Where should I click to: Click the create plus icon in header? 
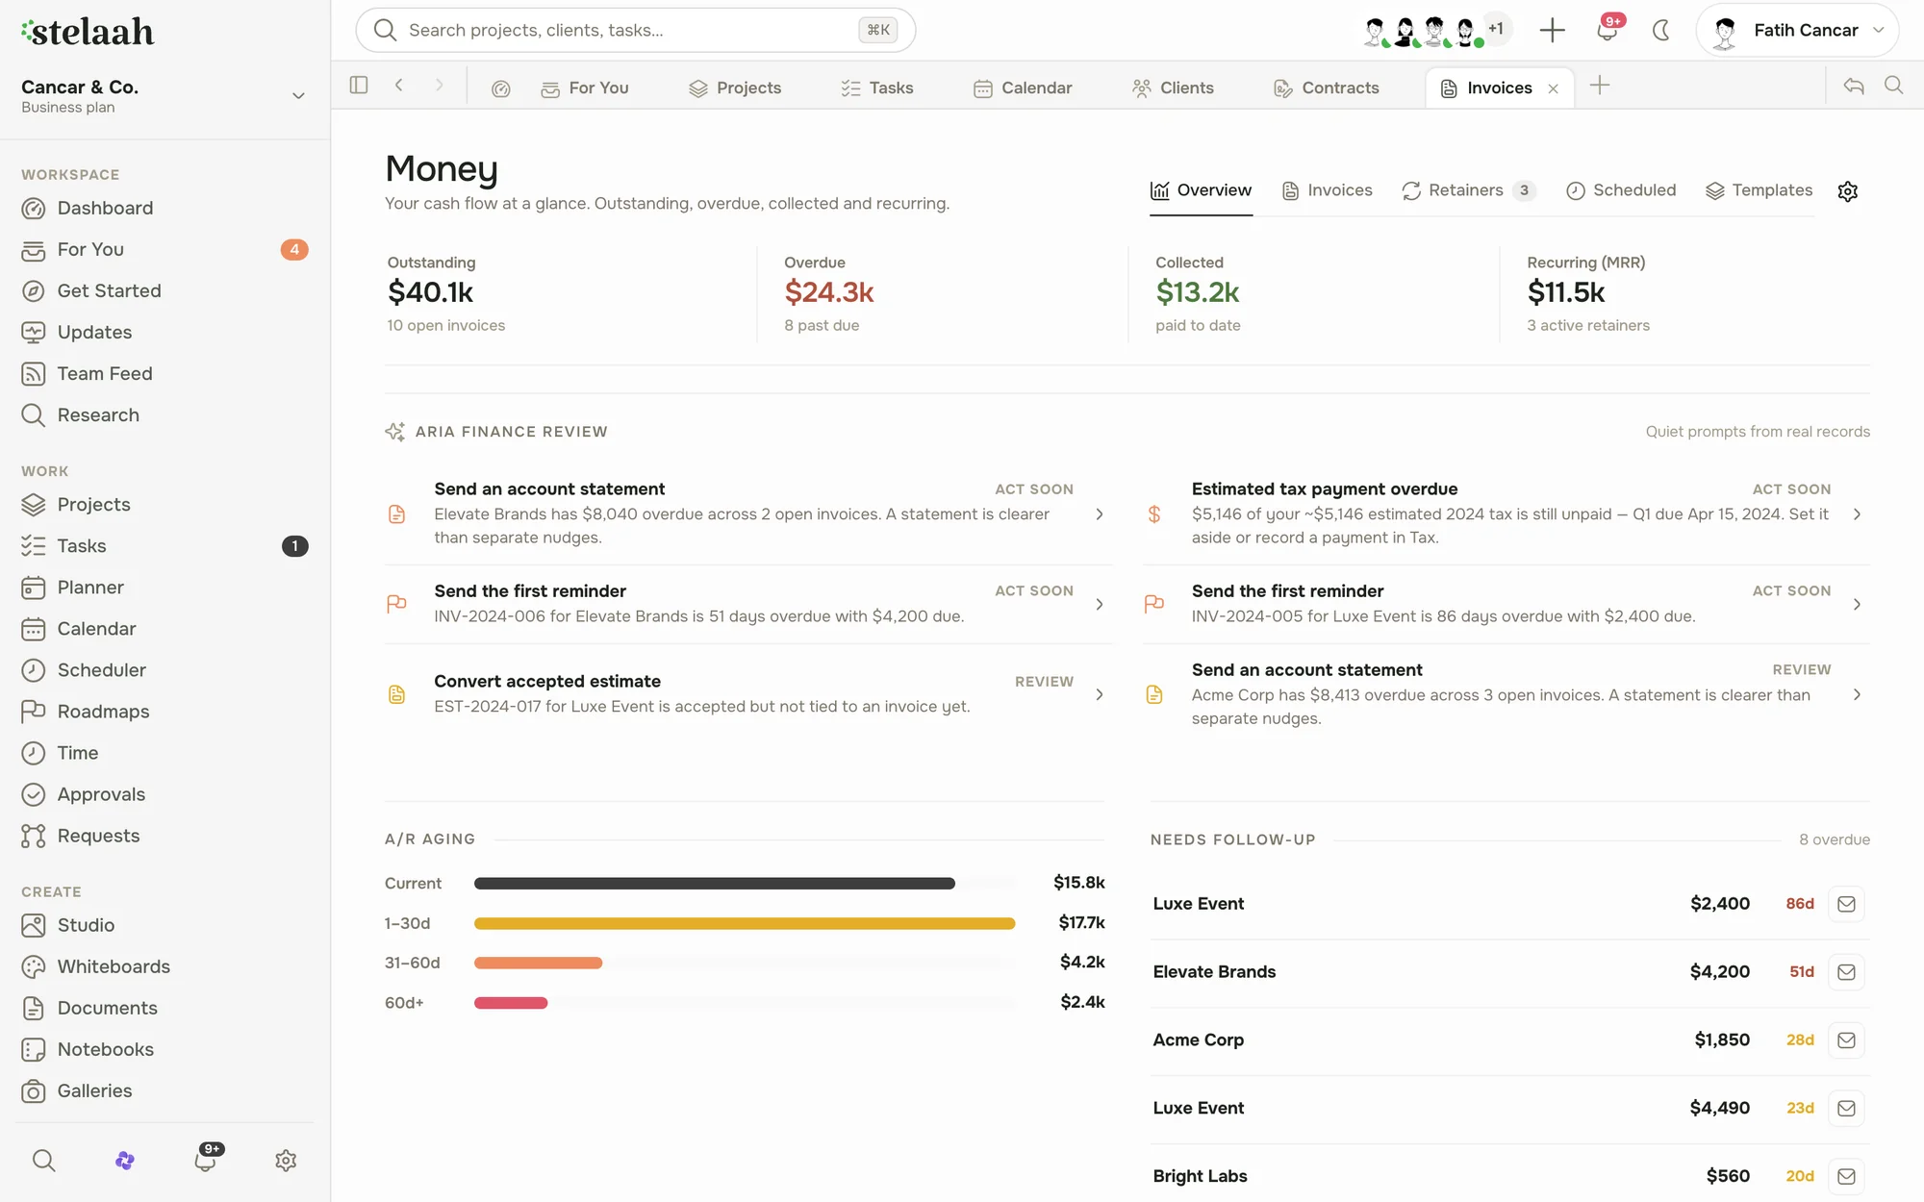[1552, 30]
